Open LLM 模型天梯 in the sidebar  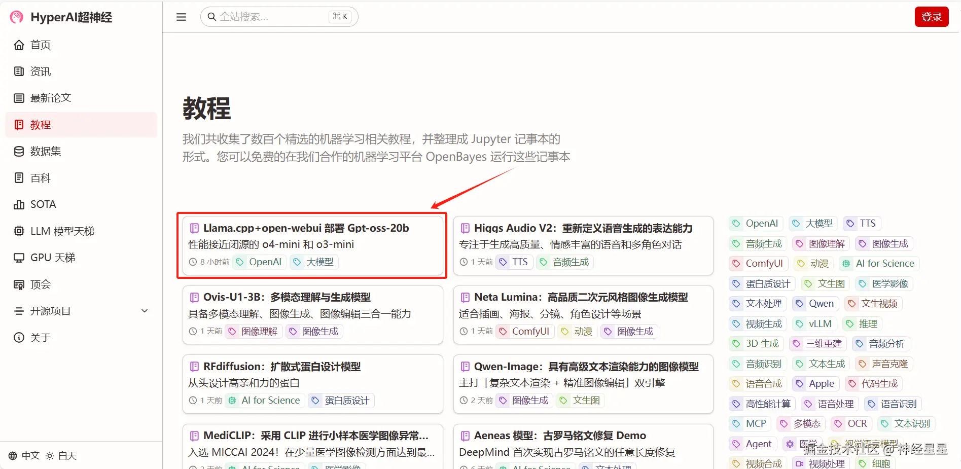pyautogui.click(x=81, y=231)
